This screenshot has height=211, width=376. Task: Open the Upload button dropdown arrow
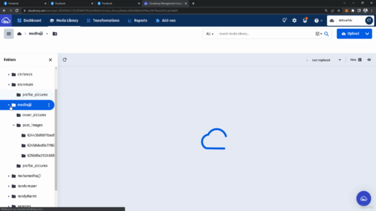pyautogui.click(x=367, y=34)
